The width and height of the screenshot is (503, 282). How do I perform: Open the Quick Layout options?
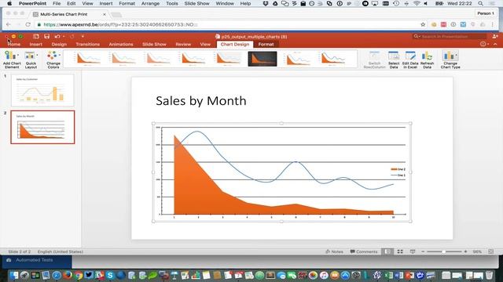coord(31,60)
